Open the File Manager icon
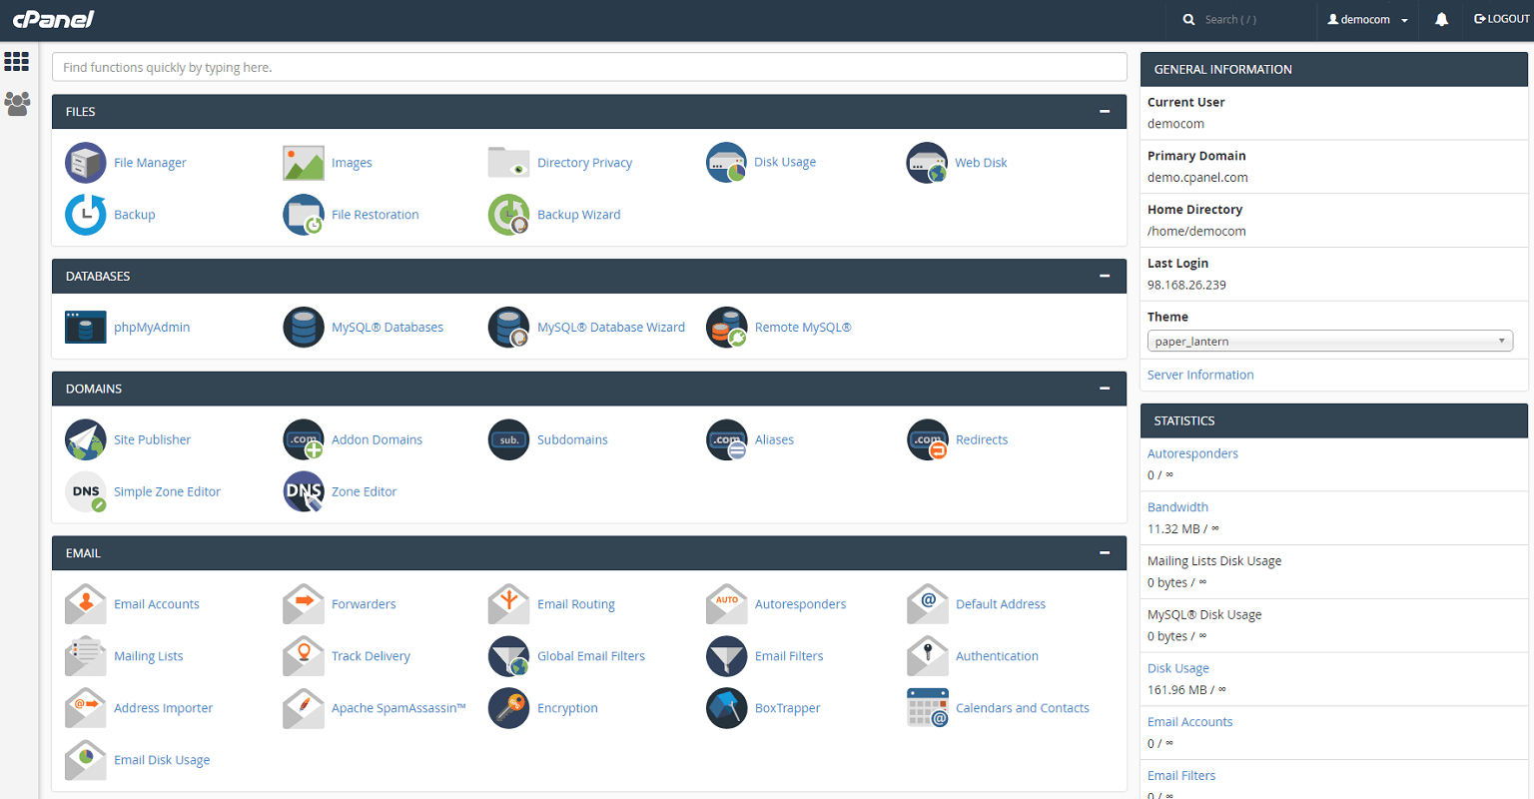The width and height of the screenshot is (1534, 799). tap(86, 163)
